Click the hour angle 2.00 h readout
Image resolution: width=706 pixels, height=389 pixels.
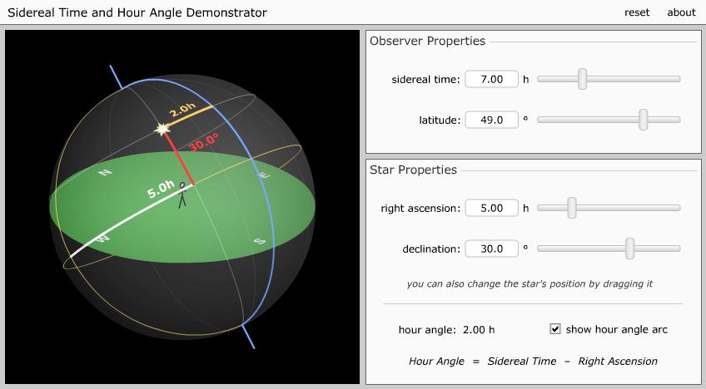coord(446,330)
